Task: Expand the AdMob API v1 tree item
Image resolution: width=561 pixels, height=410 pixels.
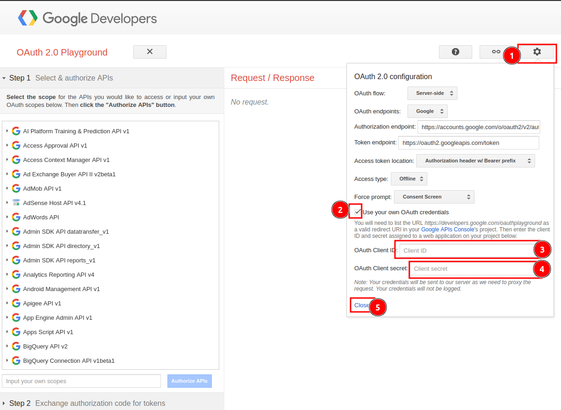Action: pyautogui.click(x=7, y=188)
